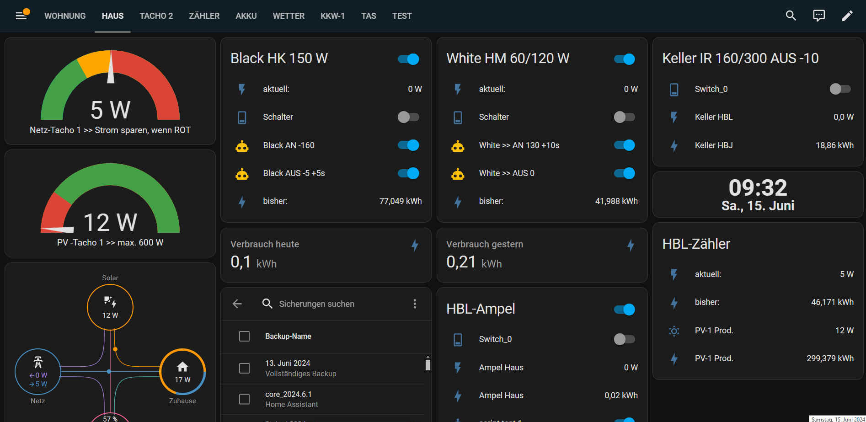The height and width of the screenshot is (422, 866).
Task: Disable the White >> AUS 0 automation
Action: 624,173
